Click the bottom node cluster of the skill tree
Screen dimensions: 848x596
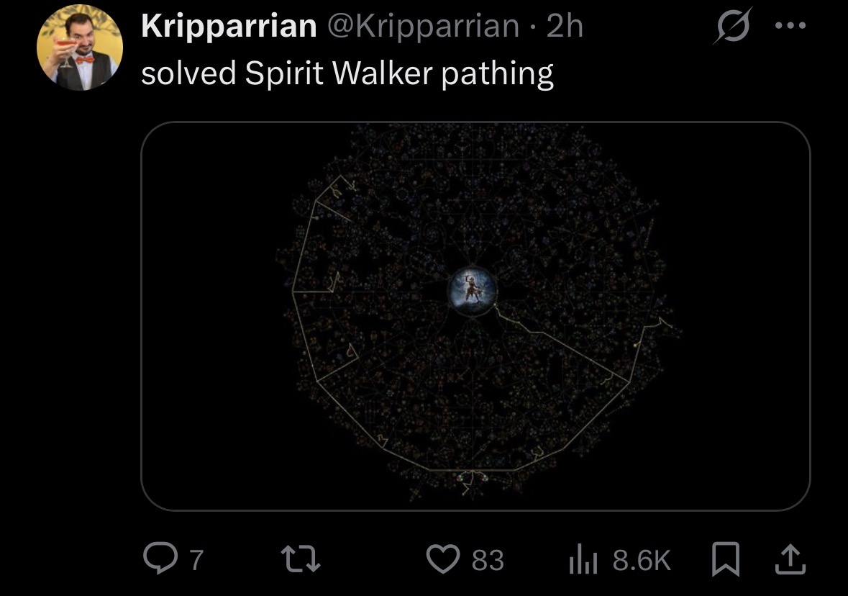point(473,482)
